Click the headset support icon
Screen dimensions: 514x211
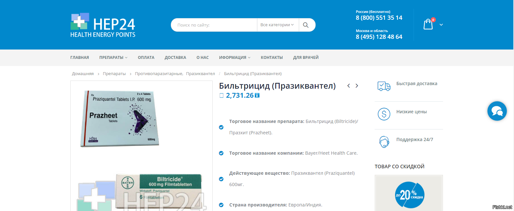[384, 142]
